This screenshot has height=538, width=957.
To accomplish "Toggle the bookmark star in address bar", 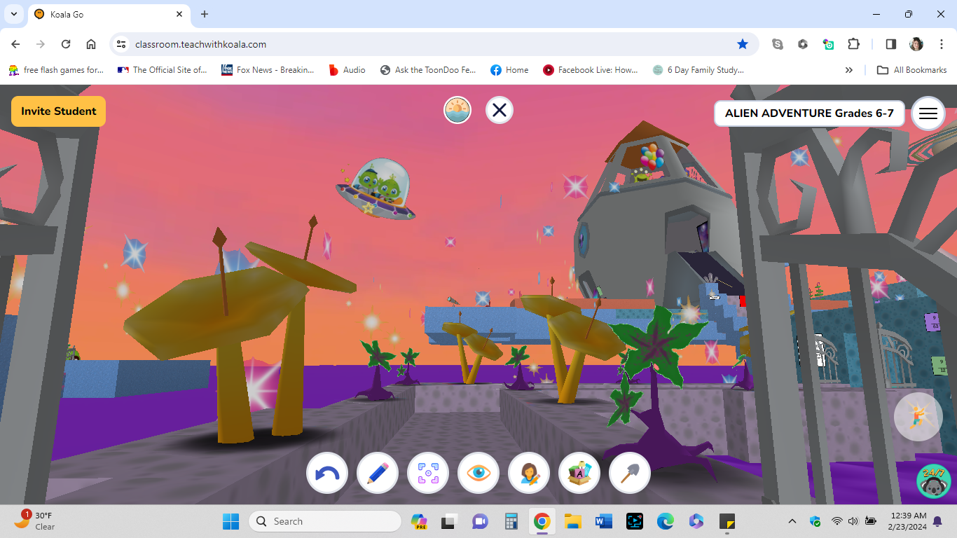I will point(743,43).
